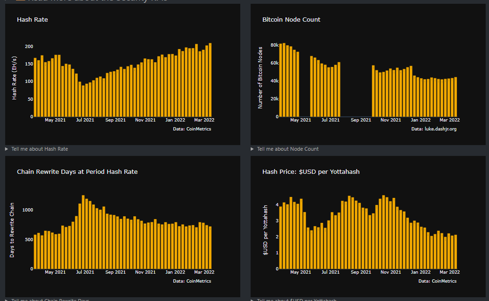Click "Data: CoinMetrics" under the Hash Rate chart
The width and height of the screenshot is (489, 301).
click(192, 129)
